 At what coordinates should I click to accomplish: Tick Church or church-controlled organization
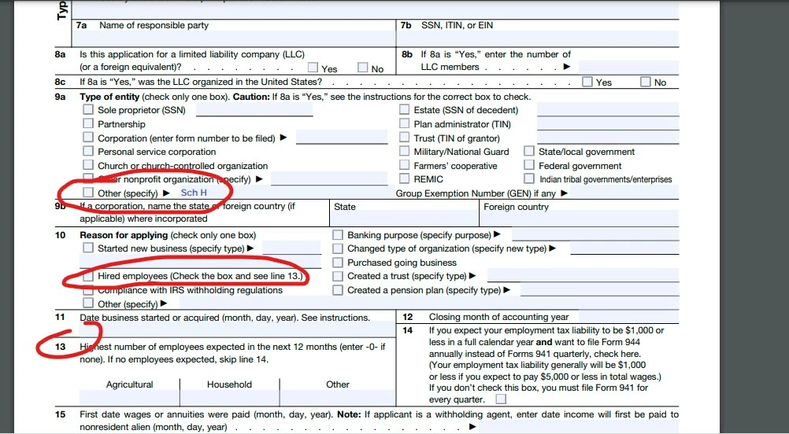(88, 165)
